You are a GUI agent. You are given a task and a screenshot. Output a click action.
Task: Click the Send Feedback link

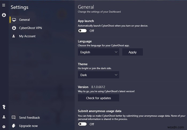click(29, 117)
